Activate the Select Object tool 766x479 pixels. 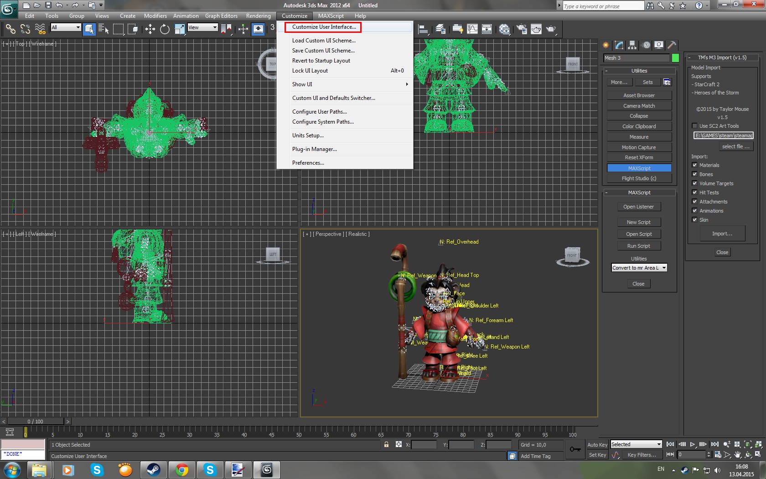pos(89,29)
